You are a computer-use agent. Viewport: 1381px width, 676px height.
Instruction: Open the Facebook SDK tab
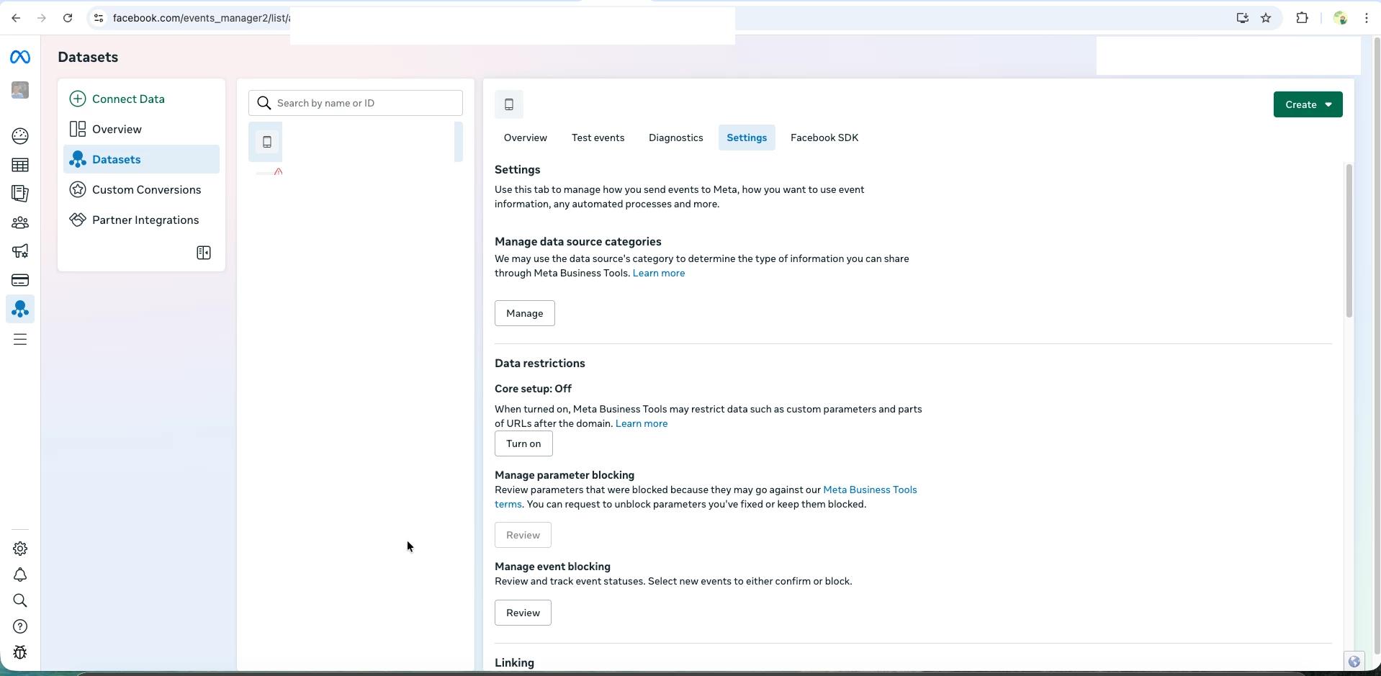point(824,138)
